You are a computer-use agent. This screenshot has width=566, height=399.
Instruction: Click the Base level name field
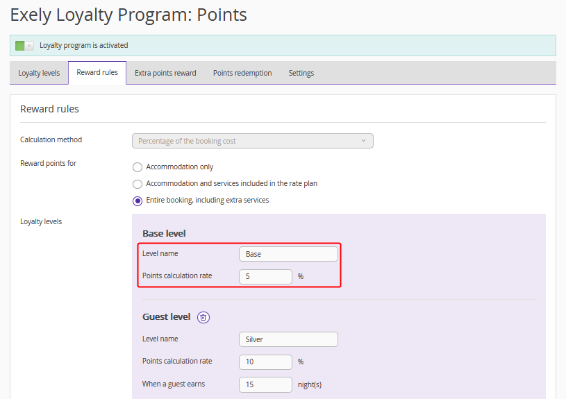288,254
